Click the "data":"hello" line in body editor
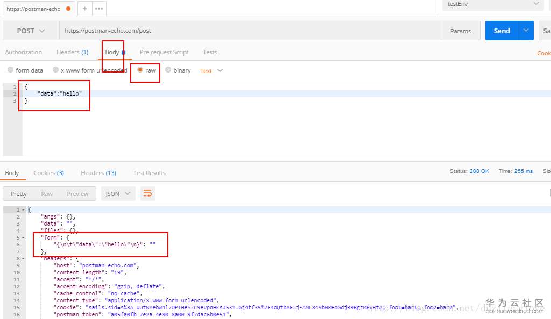Viewport: 551px width, 319px height. 60,93
